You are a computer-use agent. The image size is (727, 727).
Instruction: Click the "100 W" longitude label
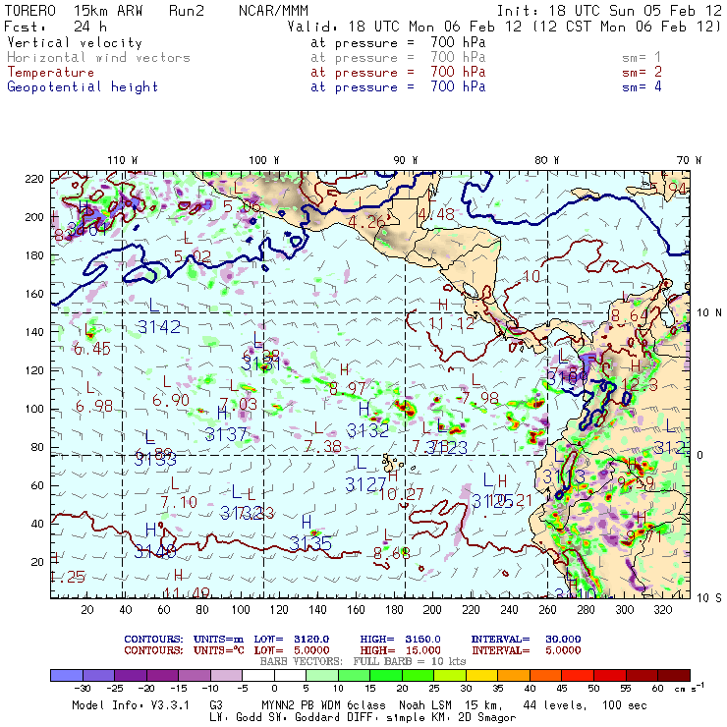tap(264, 160)
